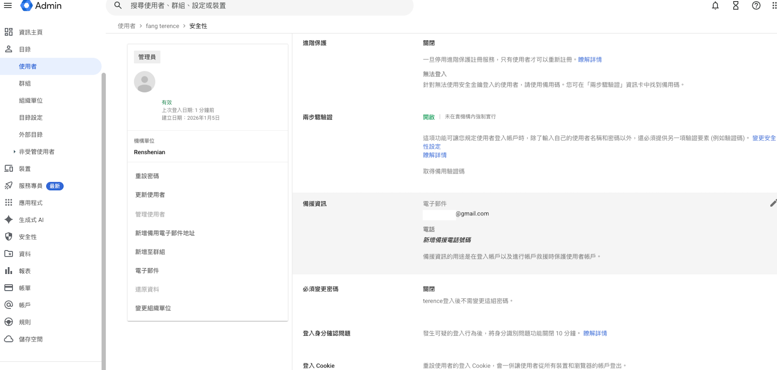
Task: Click the 帳戶 at-sign icon
Action: tap(9, 305)
